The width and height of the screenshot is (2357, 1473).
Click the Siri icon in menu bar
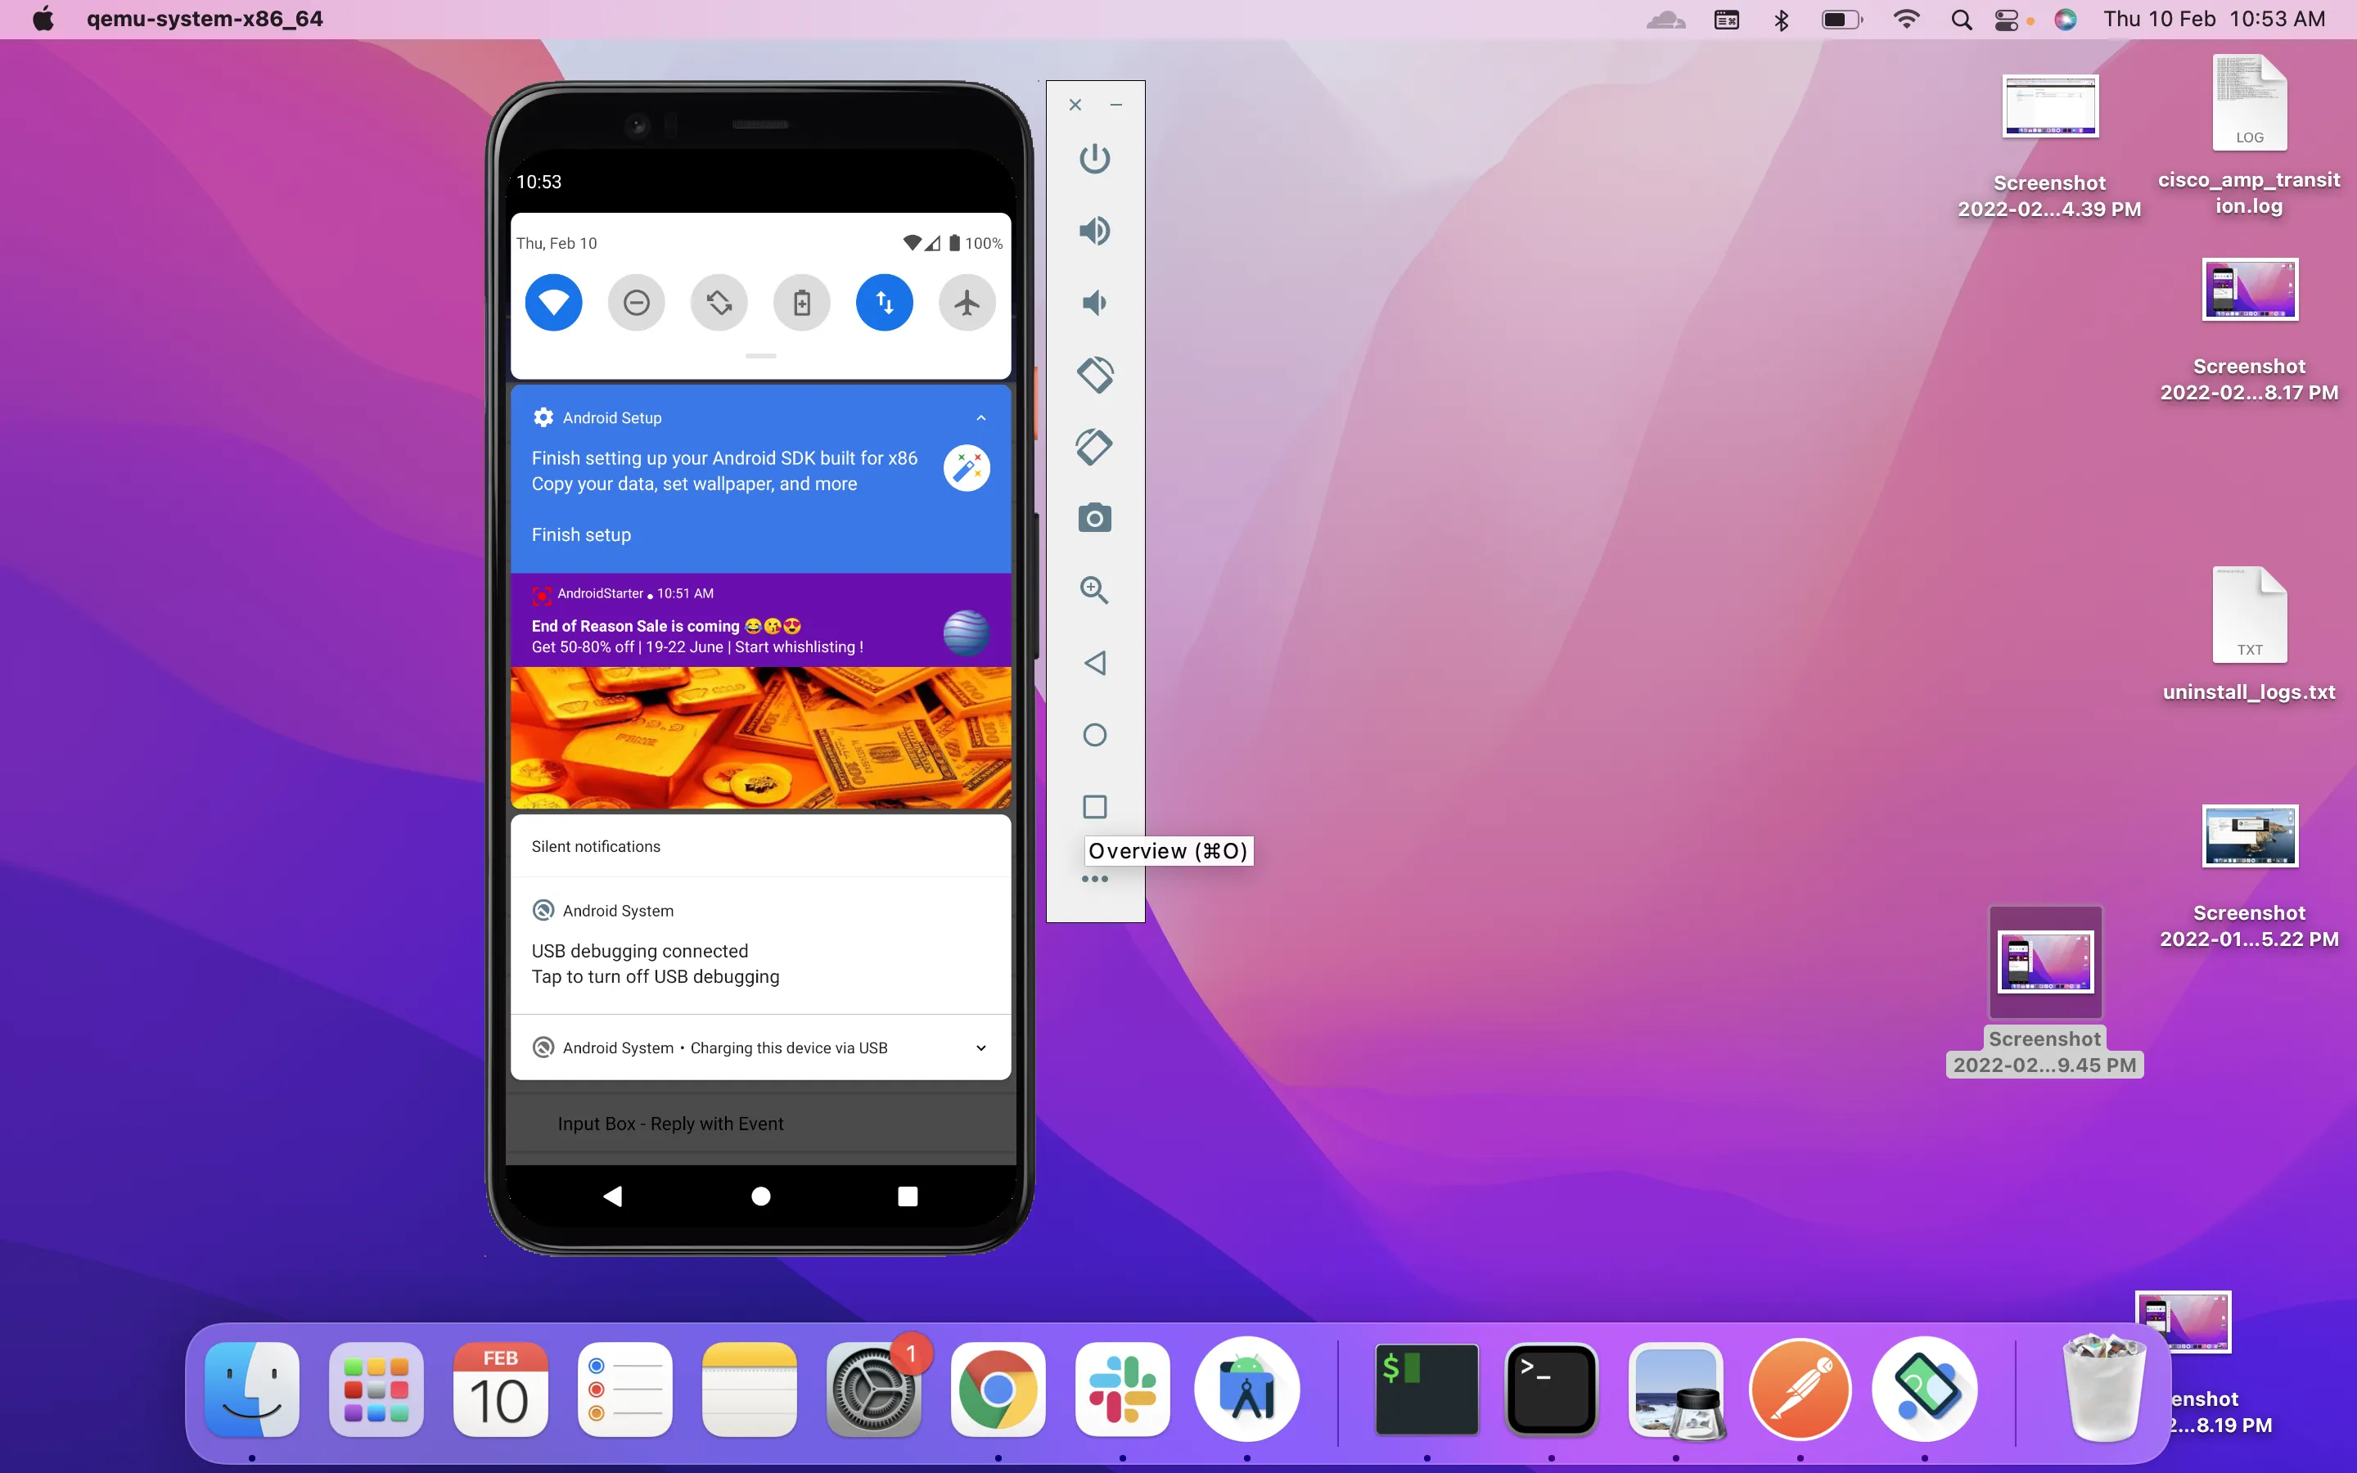2066,20
